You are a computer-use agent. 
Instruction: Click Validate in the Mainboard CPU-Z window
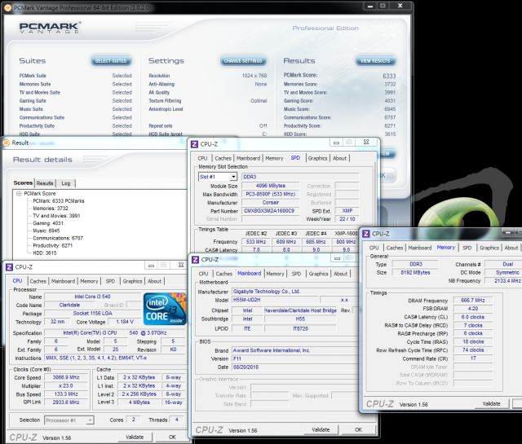click(x=321, y=429)
